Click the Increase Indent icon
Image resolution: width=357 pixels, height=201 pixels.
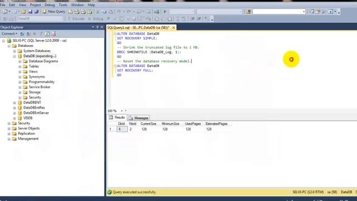(x=199, y=18)
